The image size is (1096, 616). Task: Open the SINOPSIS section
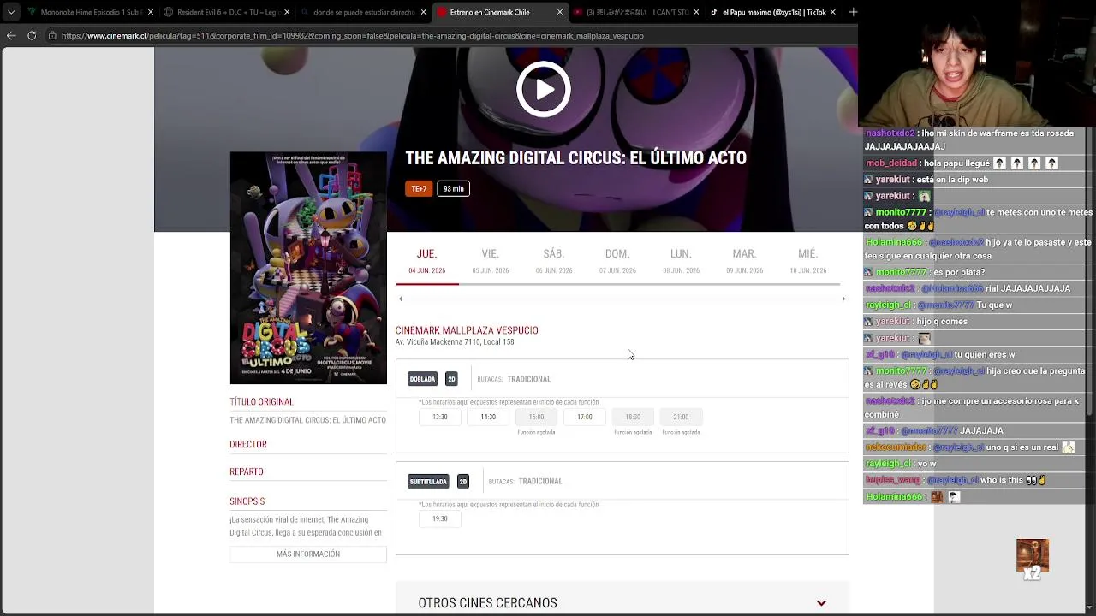pyautogui.click(x=247, y=501)
